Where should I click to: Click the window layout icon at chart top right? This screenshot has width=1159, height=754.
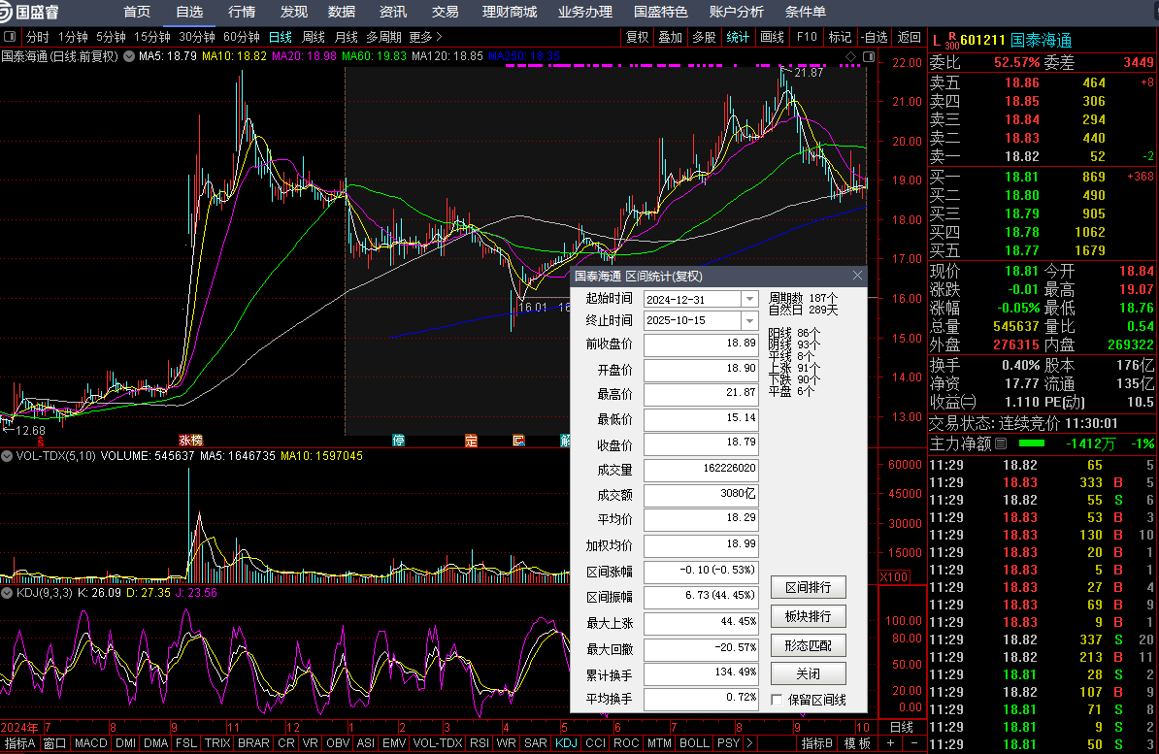(x=869, y=56)
